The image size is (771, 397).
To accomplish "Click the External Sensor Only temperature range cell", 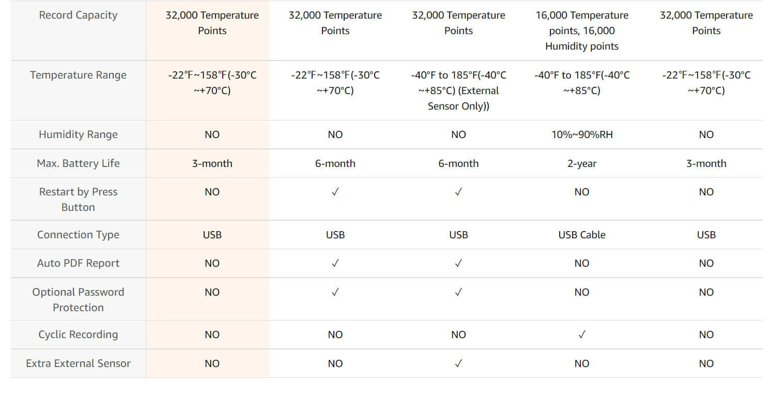I will coord(458,90).
